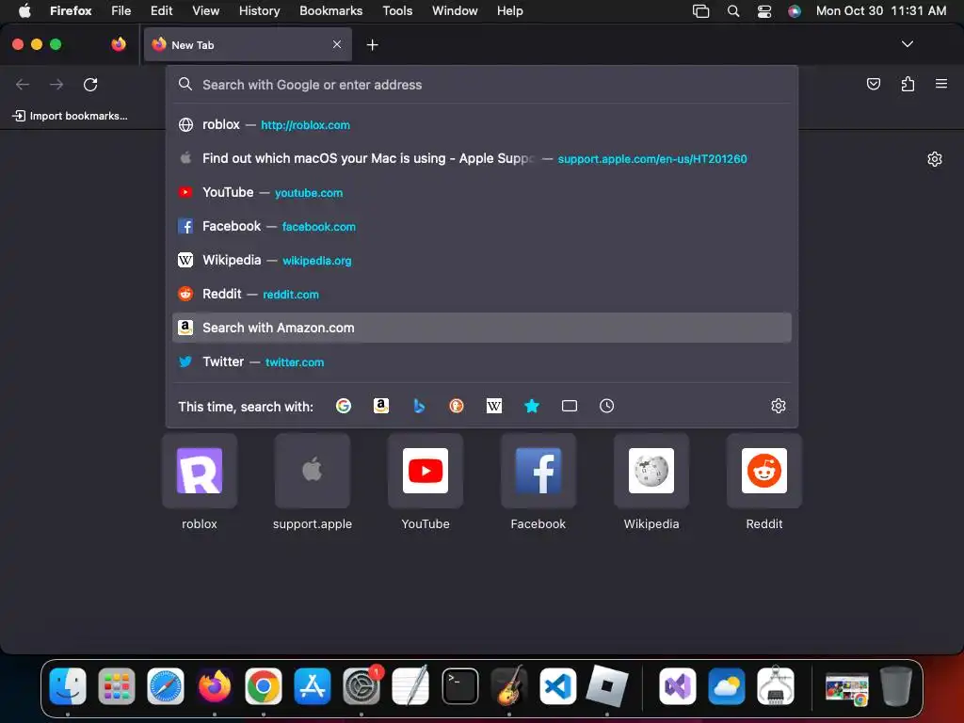
Task: Open Firefox View pinned icon
Action: [119, 44]
